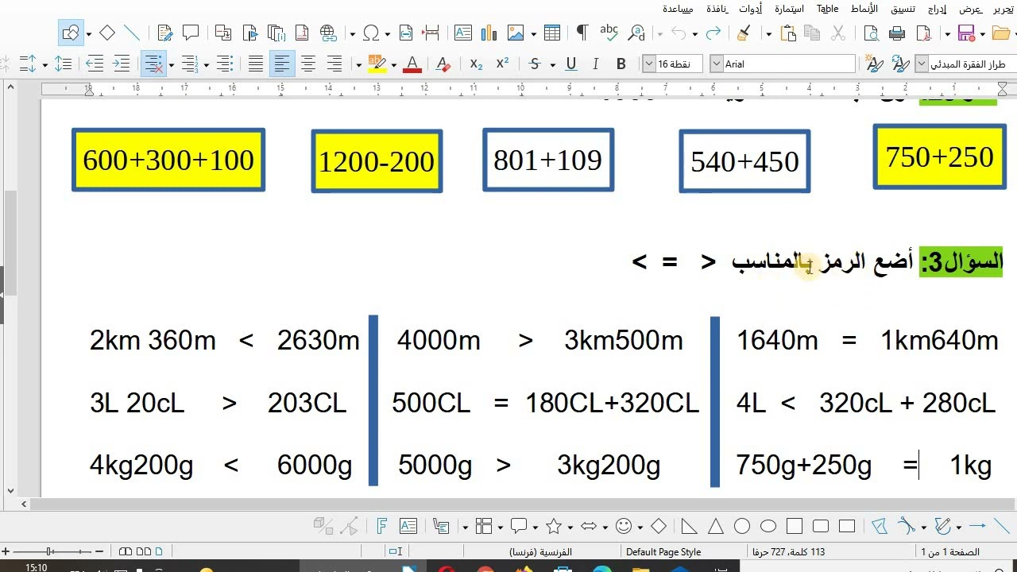1017x572 pixels.
Task: Toggle Justified alignment button
Action: click(x=256, y=64)
